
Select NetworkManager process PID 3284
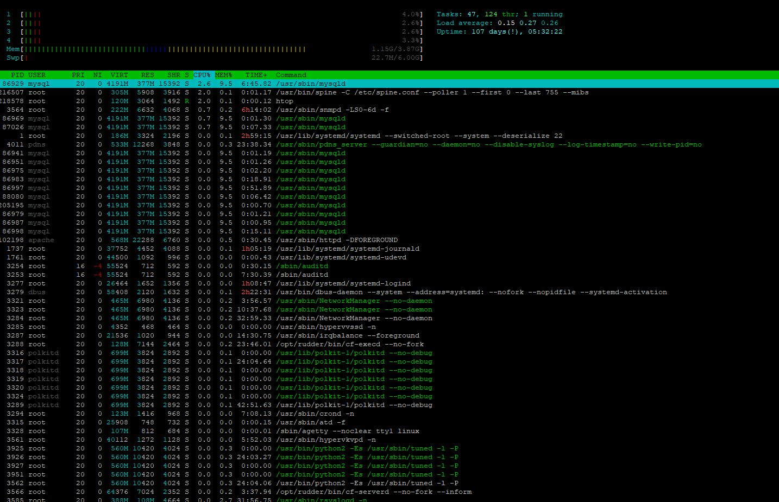click(389, 318)
